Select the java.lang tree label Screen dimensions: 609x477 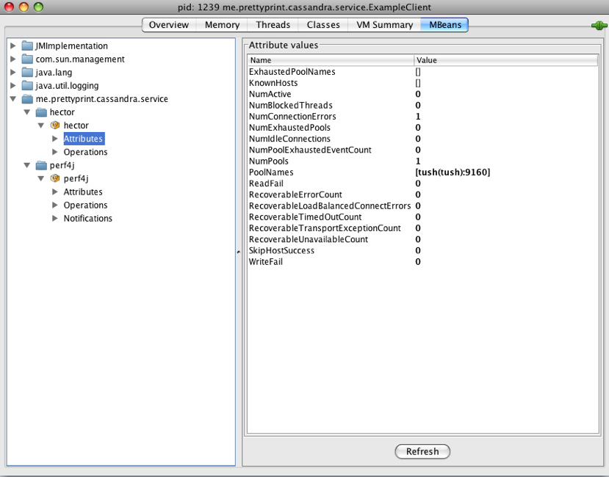point(54,72)
